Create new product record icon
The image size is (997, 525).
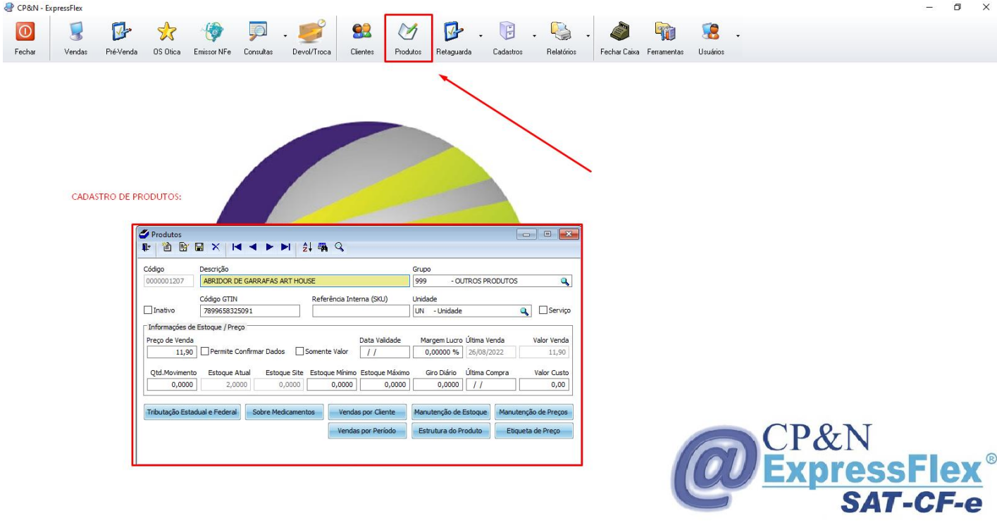[x=167, y=247]
